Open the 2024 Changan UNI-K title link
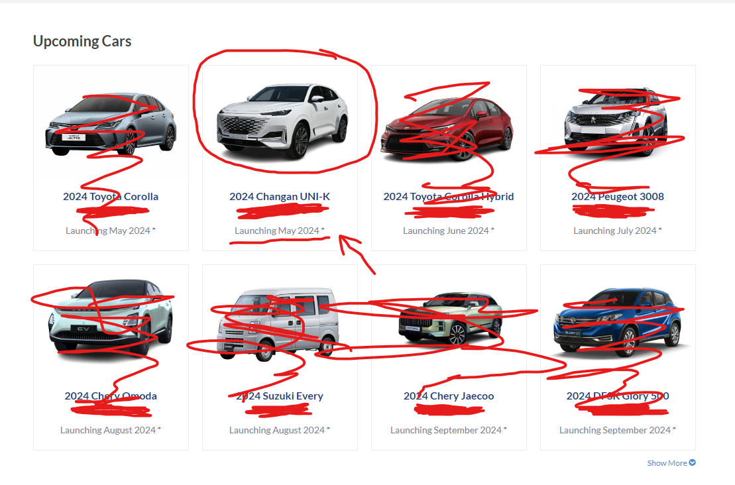Image resolution: width=735 pixels, height=485 pixels. (280, 196)
